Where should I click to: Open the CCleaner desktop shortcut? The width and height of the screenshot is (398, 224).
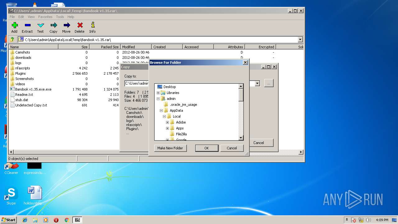pyautogui.click(x=11, y=168)
